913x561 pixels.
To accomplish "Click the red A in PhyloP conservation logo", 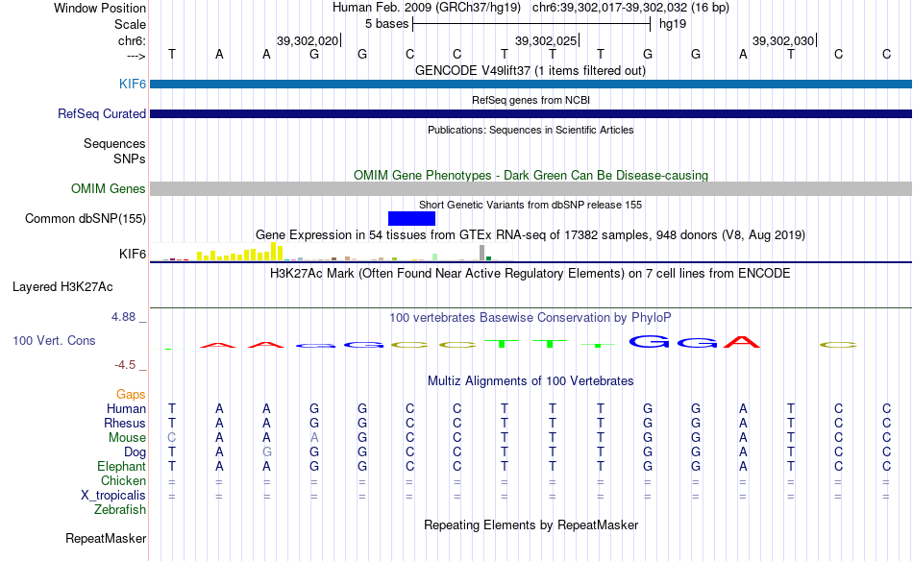I will pyautogui.click(x=742, y=342).
